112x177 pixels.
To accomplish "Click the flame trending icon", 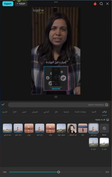I will click(x=95, y=4).
